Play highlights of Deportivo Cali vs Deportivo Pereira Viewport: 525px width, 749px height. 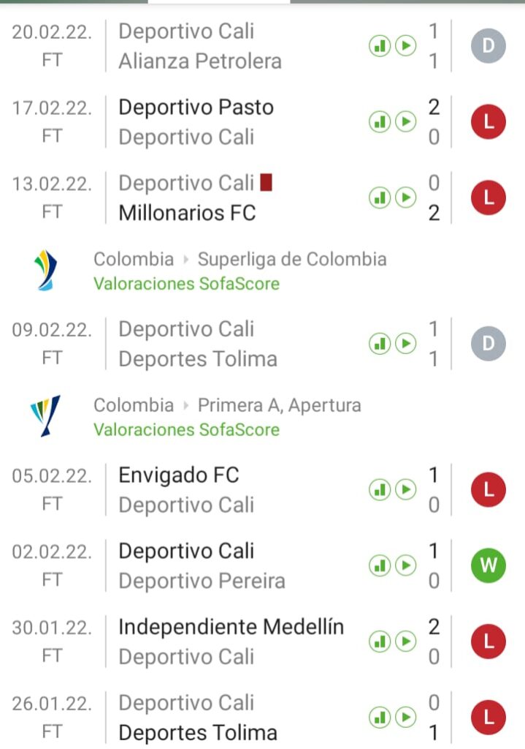(405, 565)
